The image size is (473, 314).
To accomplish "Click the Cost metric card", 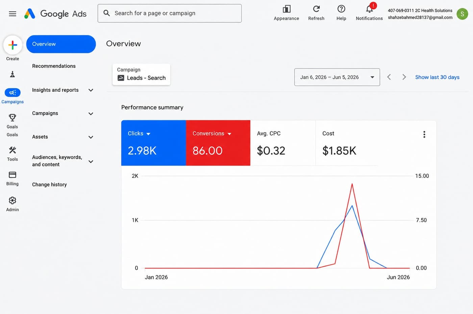I will click(x=346, y=143).
